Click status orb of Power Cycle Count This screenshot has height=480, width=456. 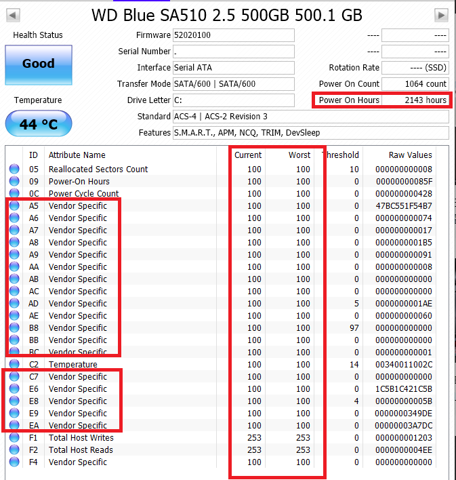pyautogui.click(x=14, y=193)
